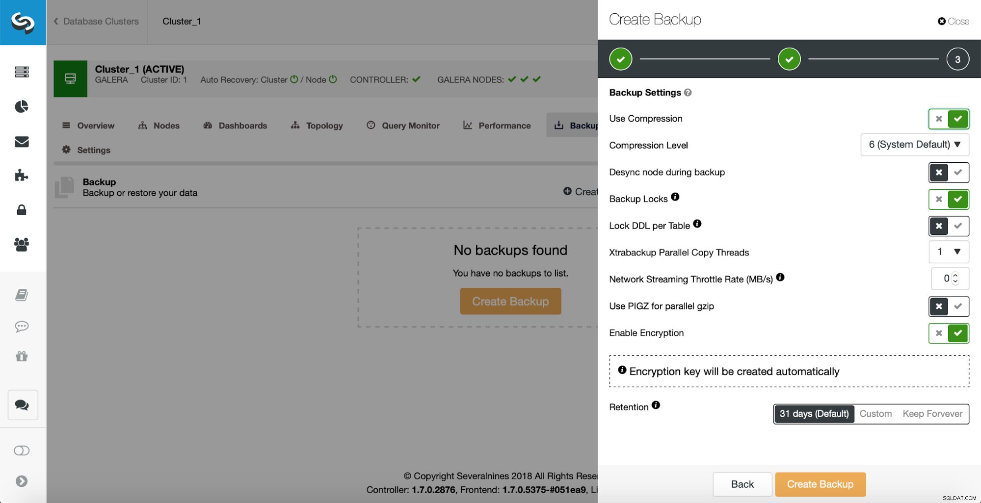Open the pie chart reports sidebar icon
The width and height of the screenshot is (981, 503).
coord(22,106)
